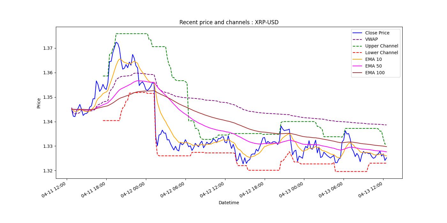The image size is (447, 223).
Task: Click the 'EMA 100' legend label
Action: pos(375,73)
